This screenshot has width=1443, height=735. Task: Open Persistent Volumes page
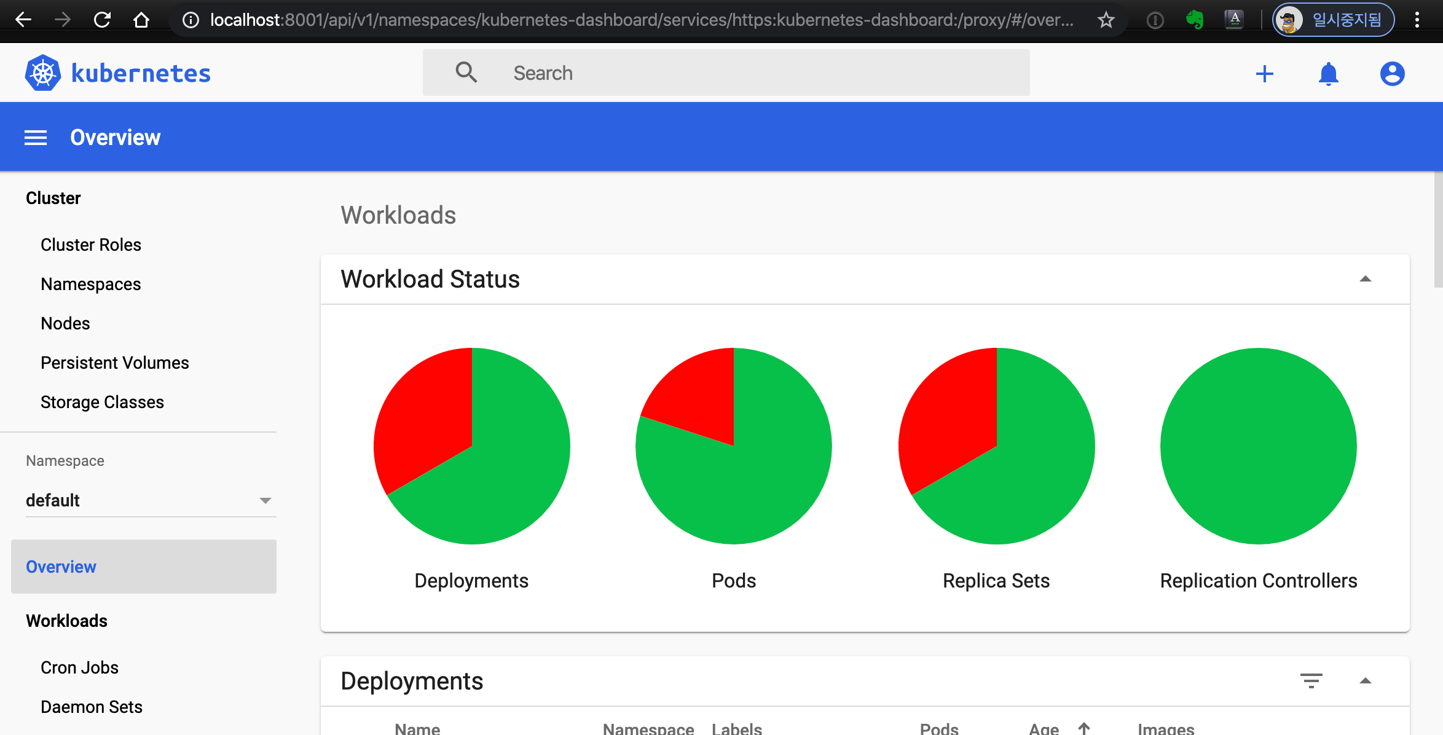tap(114, 363)
